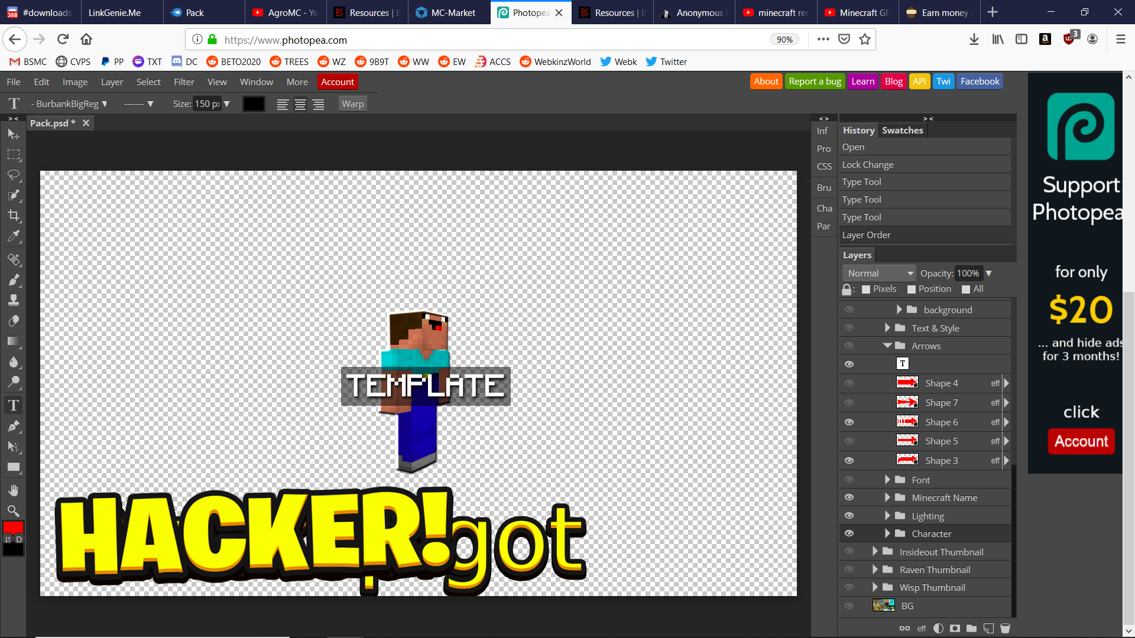Toggle visibility of Shape 6 layer
Screen dimensions: 1135x638
(849, 422)
